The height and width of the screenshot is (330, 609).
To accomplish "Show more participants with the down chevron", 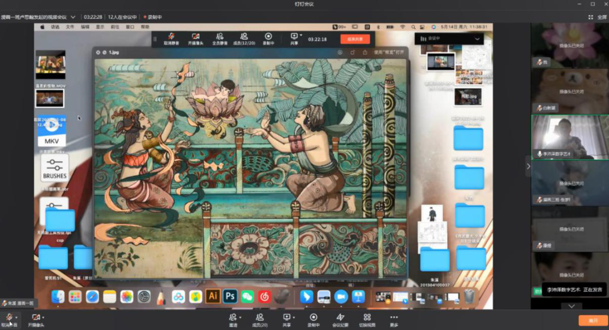I will (x=571, y=306).
